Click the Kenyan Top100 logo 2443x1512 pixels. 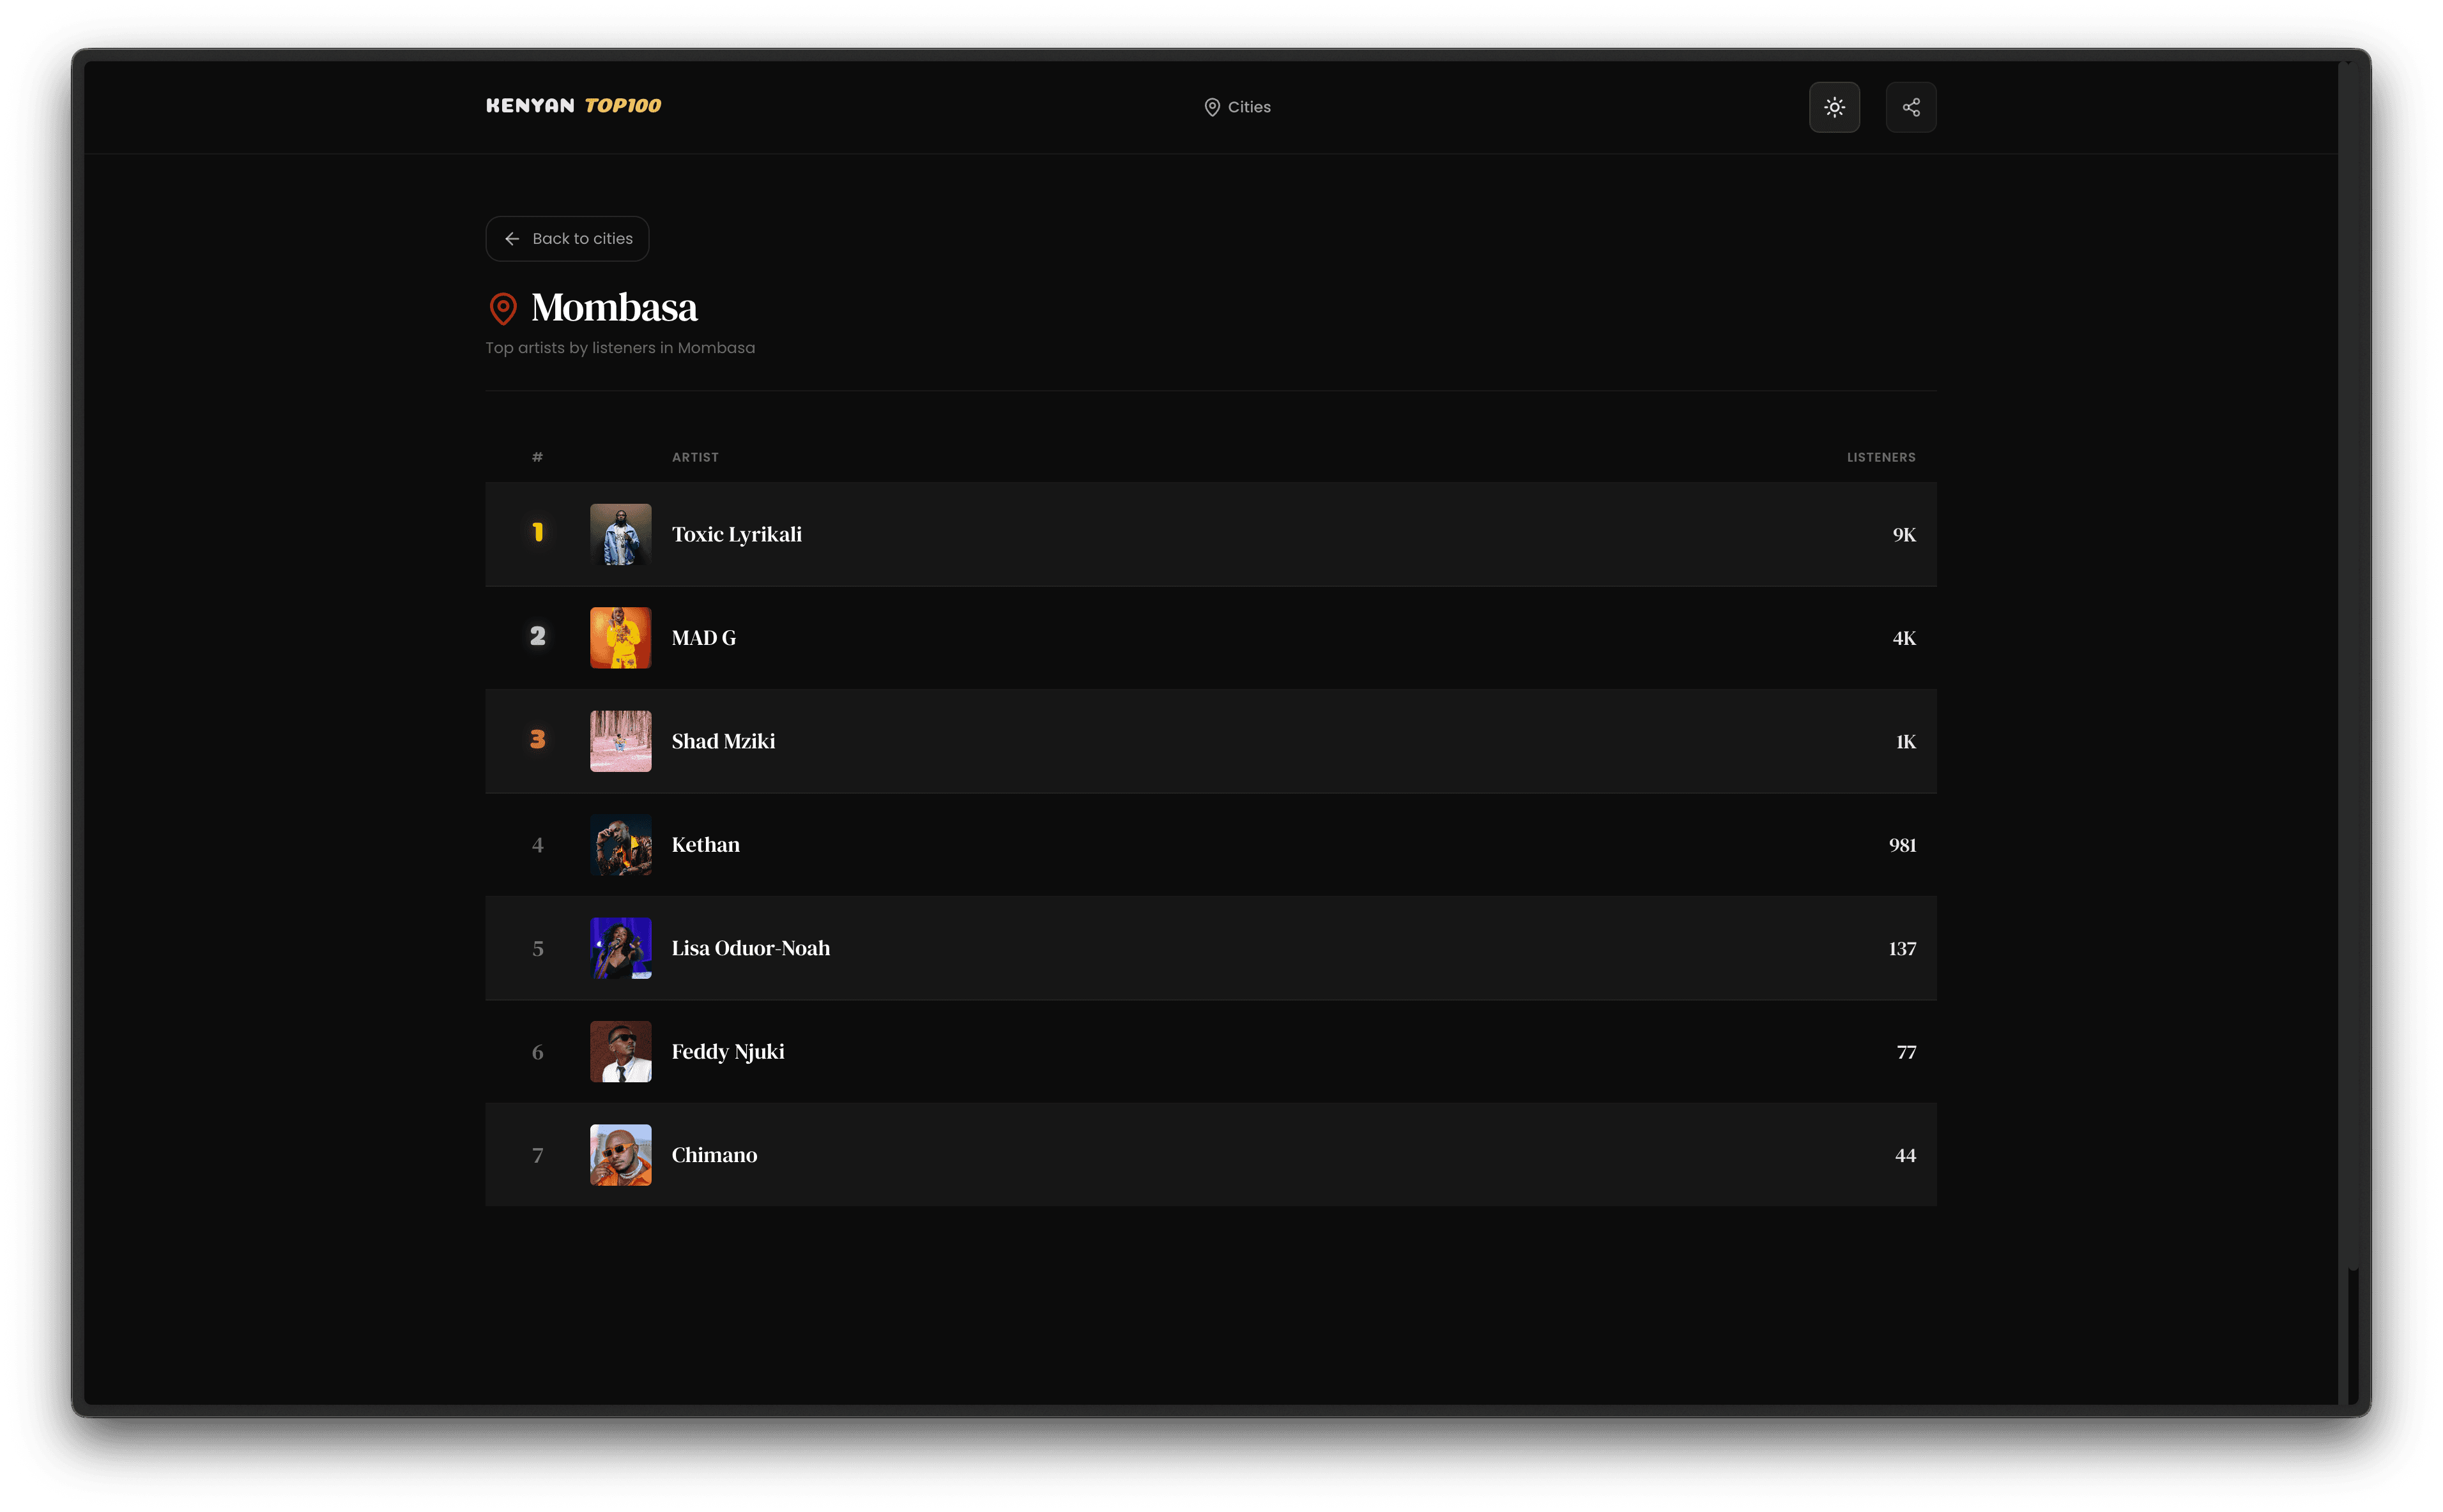click(x=573, y=106)
